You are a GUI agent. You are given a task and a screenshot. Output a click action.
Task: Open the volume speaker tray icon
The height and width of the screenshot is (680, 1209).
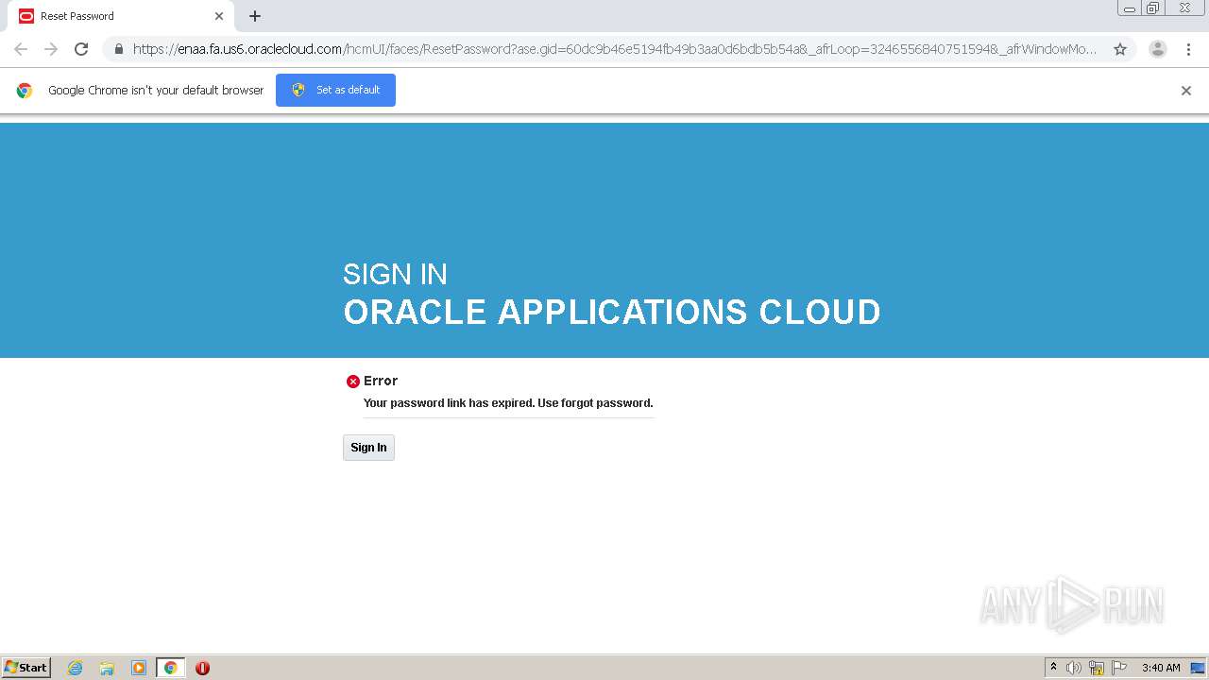click(1074, 668)
